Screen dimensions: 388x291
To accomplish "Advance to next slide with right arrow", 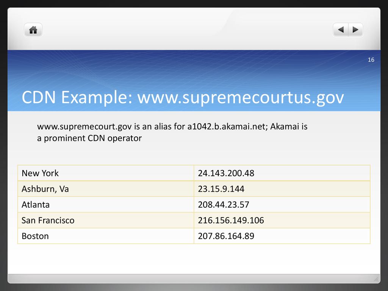I will [x=355, y=30].
